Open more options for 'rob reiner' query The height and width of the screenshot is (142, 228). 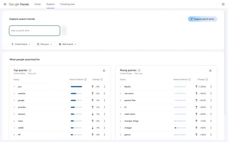click(211, 93)
